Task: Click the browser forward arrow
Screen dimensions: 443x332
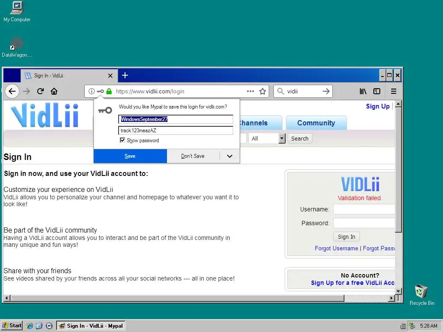Action: tap(26, 91)
